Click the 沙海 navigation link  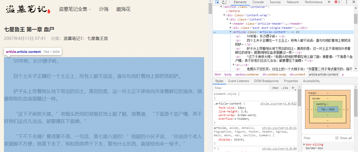tap(104, 9)
